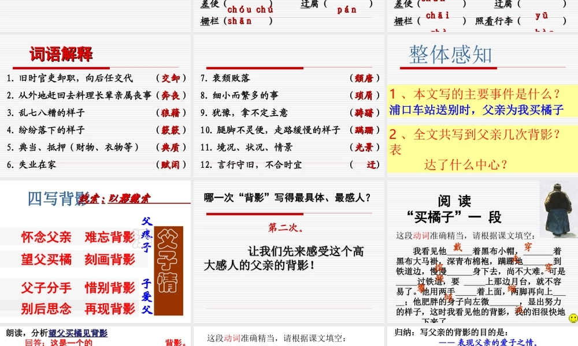Image resolution: width=578 pixels, height=346 pixels.
Task: Click question 1、本文写的主要事件是什么?
Action: click(x=475, y=94)
